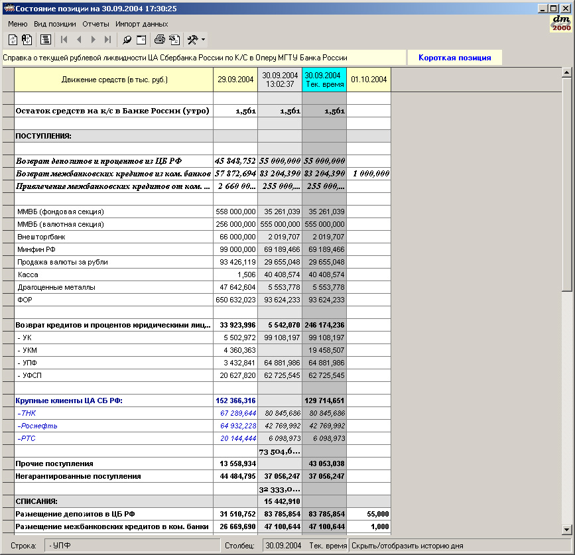575x555 pixels.
Task: Select row Привлечение межбанковских кредитов от ком.
Action: point(114,186)
